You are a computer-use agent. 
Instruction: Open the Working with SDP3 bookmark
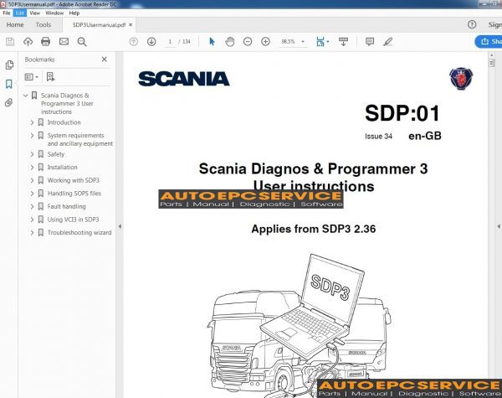click(74, 180)
